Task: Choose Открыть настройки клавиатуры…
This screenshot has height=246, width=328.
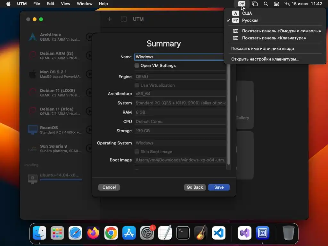Action: (275, 59)
